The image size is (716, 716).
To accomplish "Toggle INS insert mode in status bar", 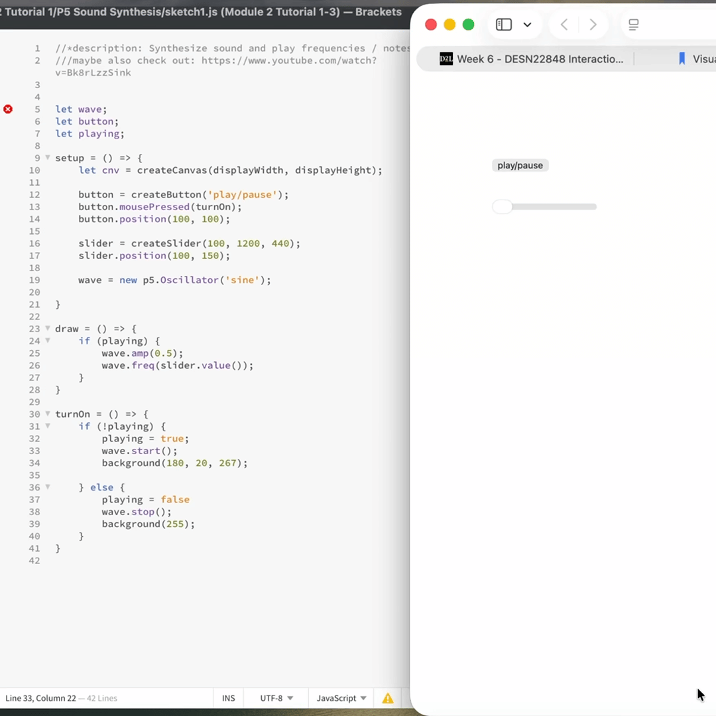I will (x=228, y=698).
